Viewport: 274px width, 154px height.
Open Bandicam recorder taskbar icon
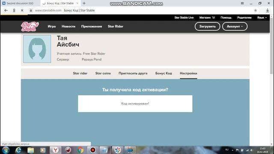[93, 150]
